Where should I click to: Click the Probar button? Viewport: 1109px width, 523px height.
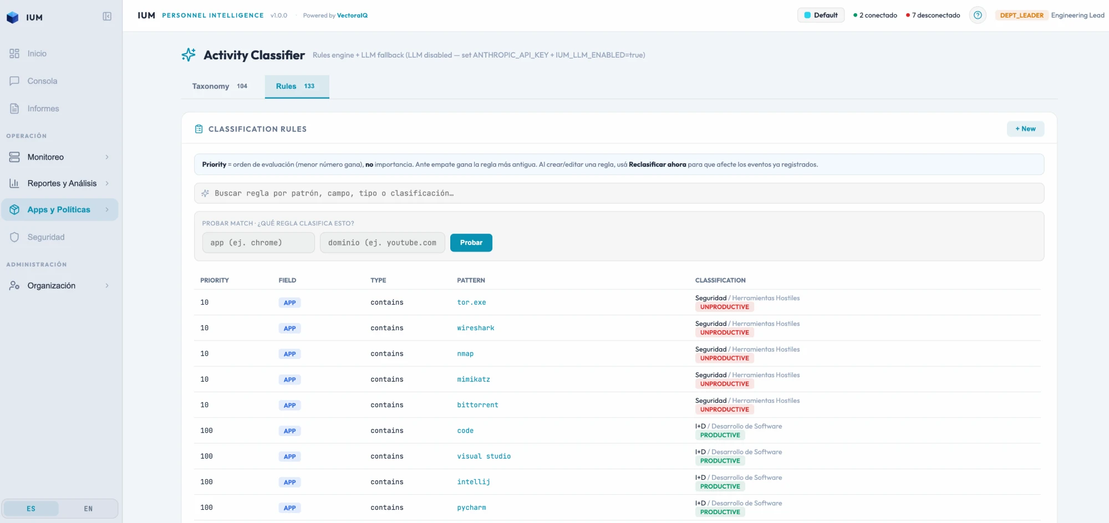(471, 243)
